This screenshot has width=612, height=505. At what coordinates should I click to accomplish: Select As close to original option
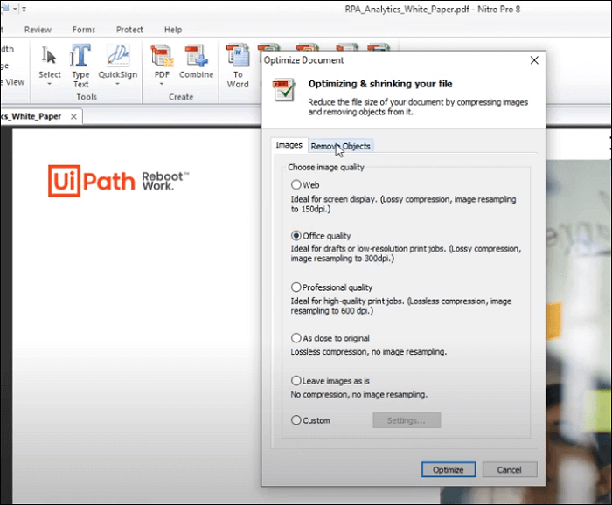296,338
